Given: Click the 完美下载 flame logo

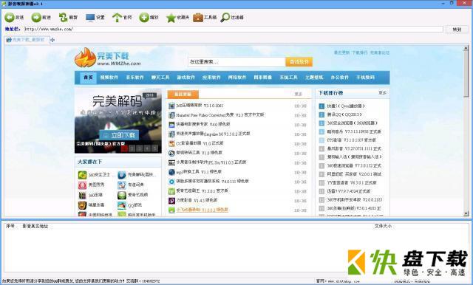Looking at the screenshot, I should pyautogui.click(x=86, y=58).
